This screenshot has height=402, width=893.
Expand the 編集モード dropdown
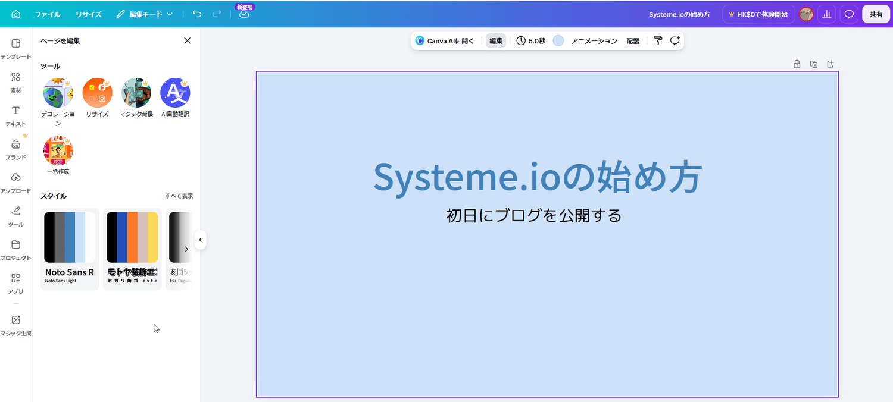[145, 14]
